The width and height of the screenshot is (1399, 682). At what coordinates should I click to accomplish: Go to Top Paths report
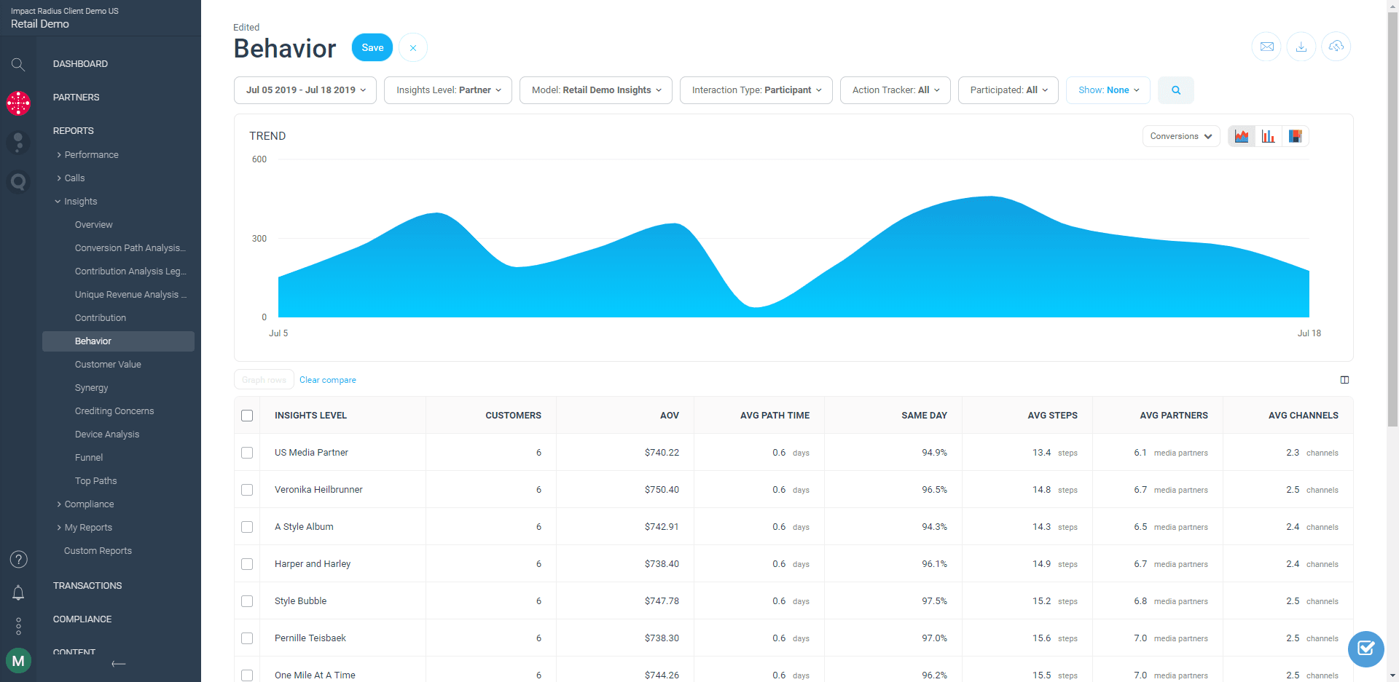coord(95,481)
